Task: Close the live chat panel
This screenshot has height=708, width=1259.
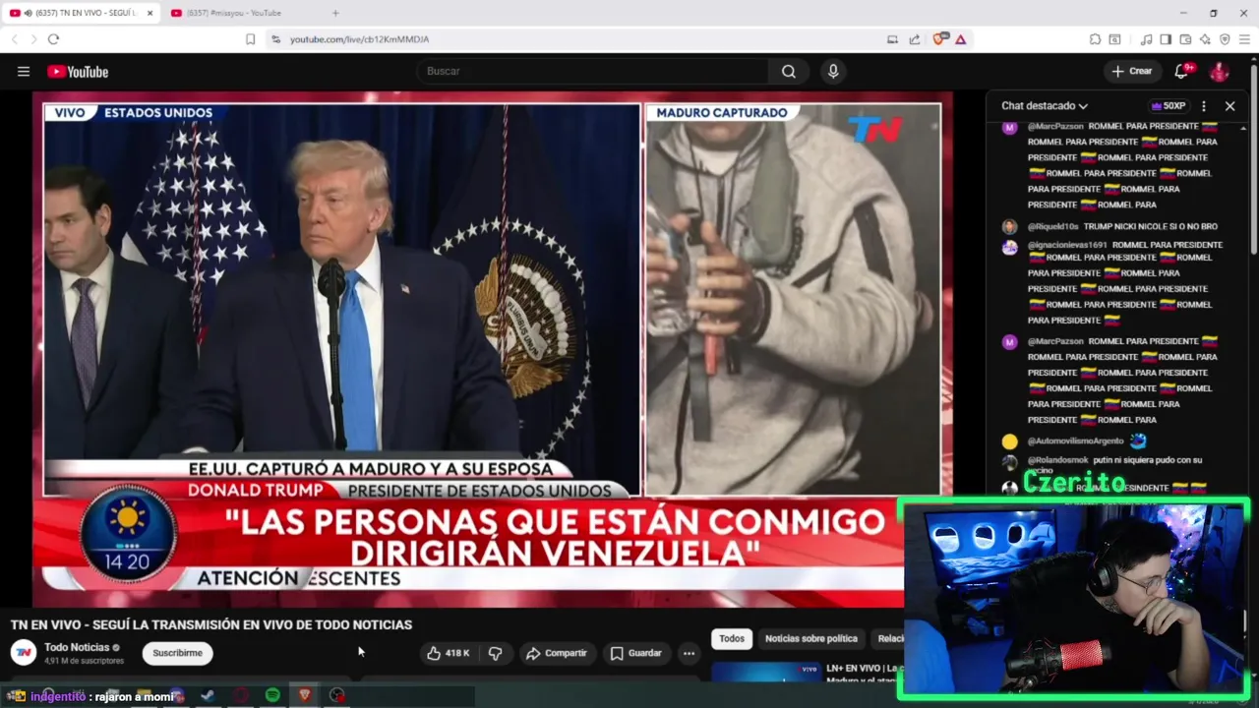Action: pos(1229,106)
